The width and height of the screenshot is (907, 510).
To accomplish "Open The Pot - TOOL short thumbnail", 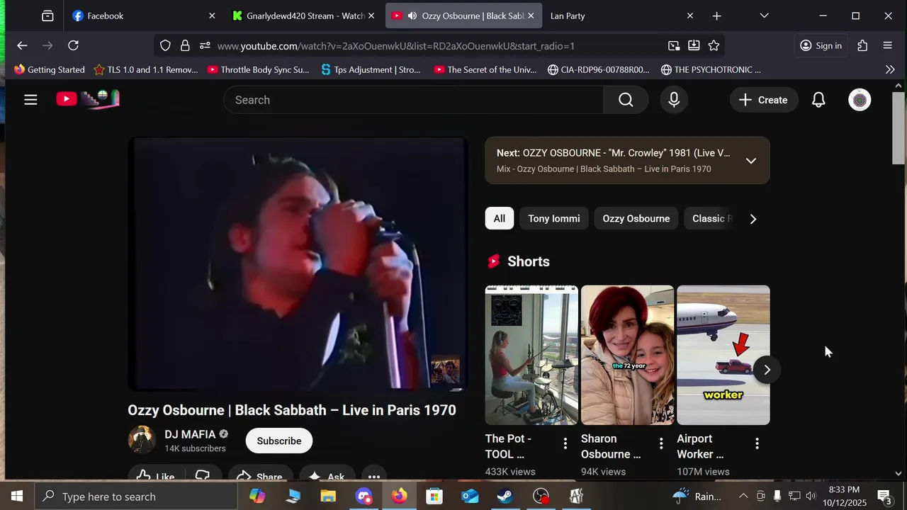I will click(531, 355).
